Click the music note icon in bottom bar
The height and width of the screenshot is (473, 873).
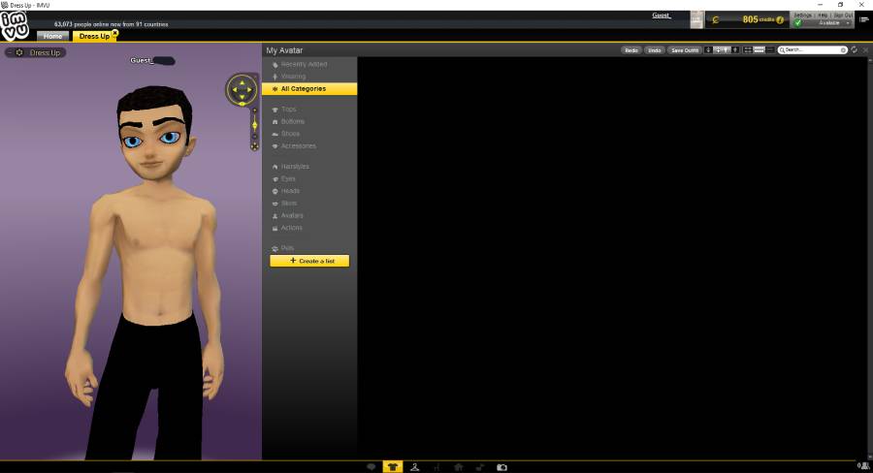click(480, 467)
